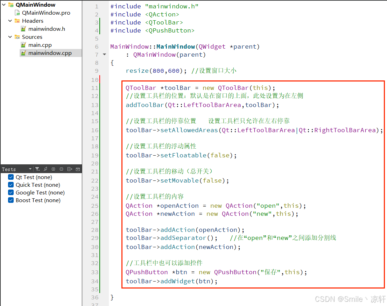The height and width of the screenshot is (306, 387).
Task: Click the mainwindow.h file icon
Action: tap(23, 29)
